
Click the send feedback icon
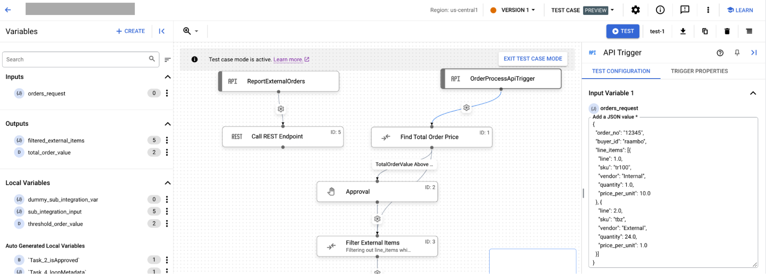pyautogui.click(x=685, y=10)
